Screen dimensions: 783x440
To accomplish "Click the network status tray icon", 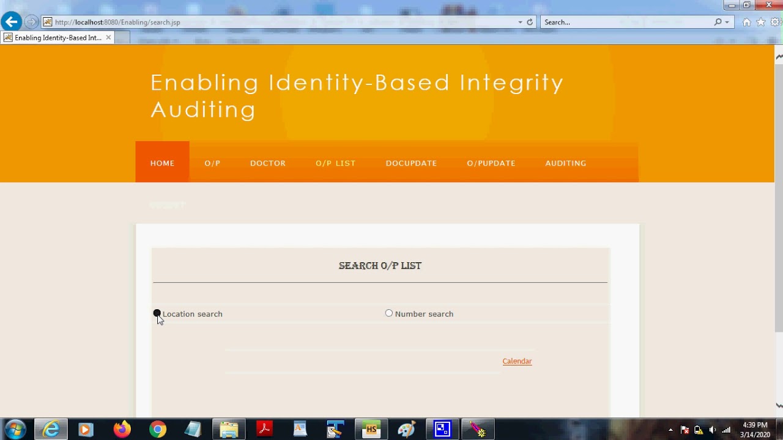I will (698, 430).
